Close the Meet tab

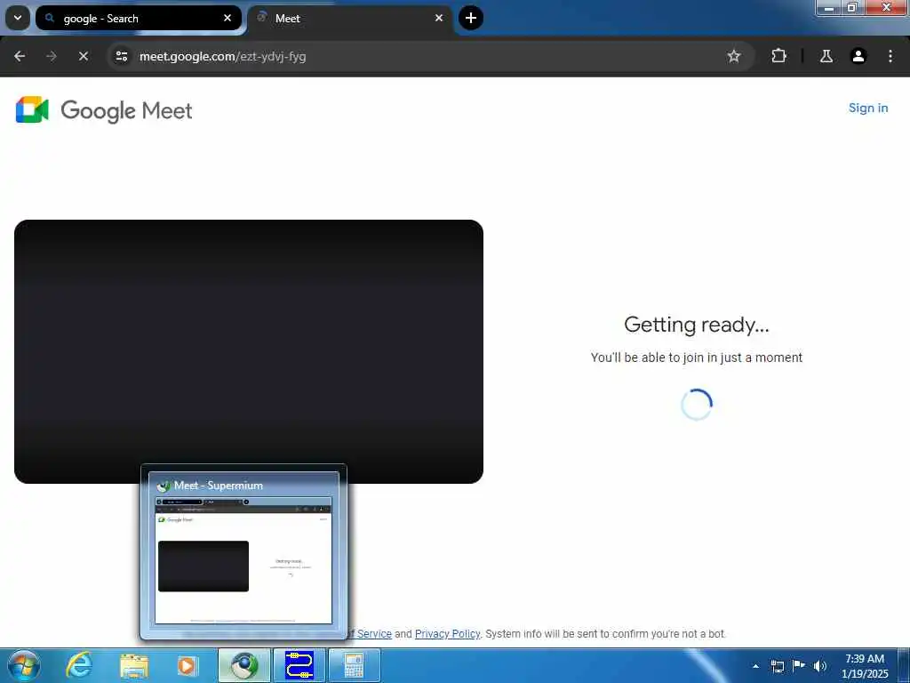click(439, 18)
